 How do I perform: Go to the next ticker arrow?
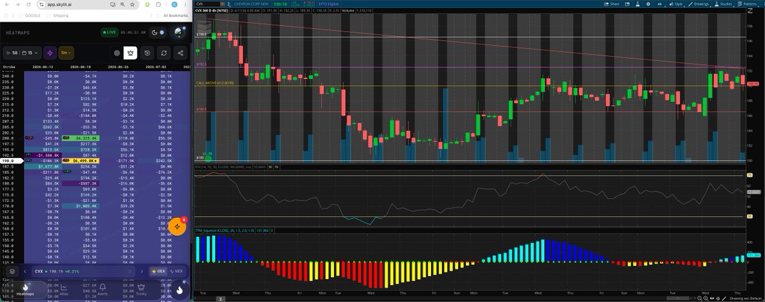click(x=142, y=271)
